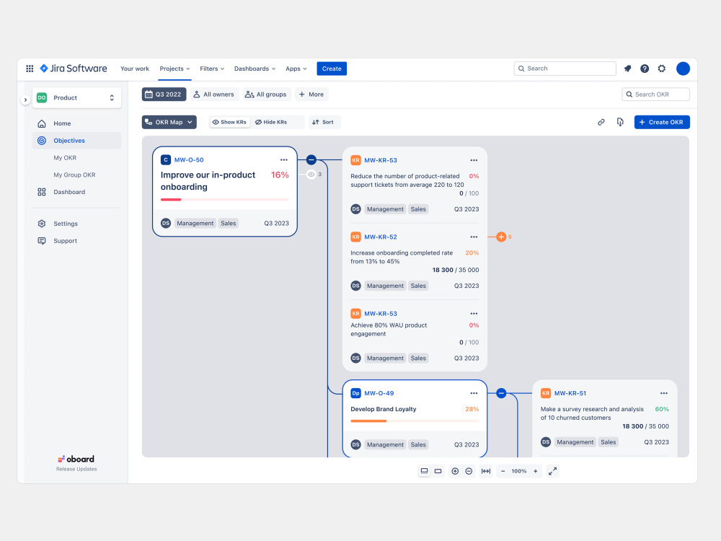Image resolution: width=721 pixels, height=541 pixels.
Task: Open the Apps dropdown
Action: pos(296,69)
